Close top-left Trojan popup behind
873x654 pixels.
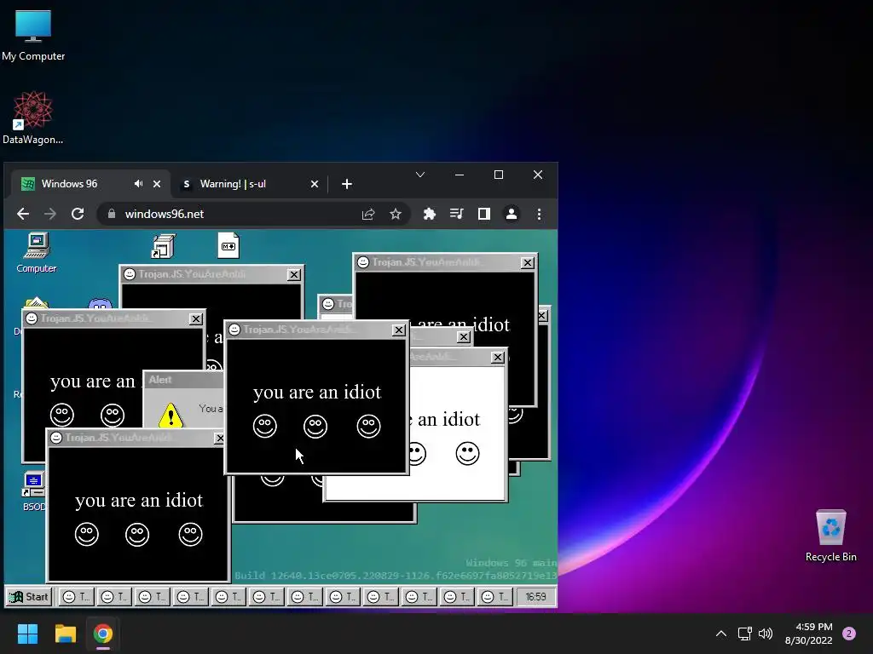click(293, 275)
